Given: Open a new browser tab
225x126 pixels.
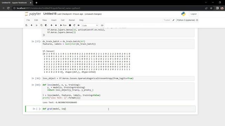Looking at the screenshot, I should coord(36,3).
